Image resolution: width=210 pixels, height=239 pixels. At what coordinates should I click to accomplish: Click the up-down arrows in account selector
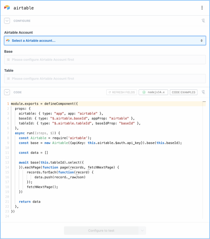201,41
